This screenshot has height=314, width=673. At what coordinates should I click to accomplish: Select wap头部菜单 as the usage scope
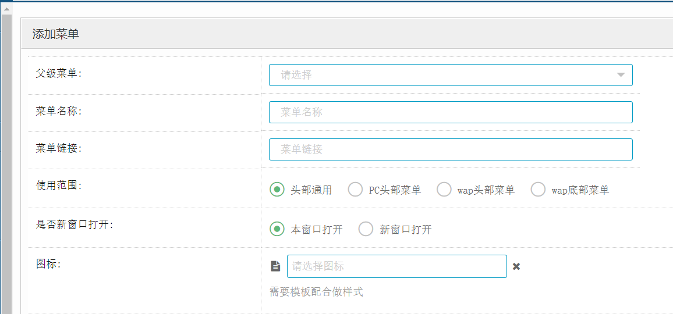444,190
